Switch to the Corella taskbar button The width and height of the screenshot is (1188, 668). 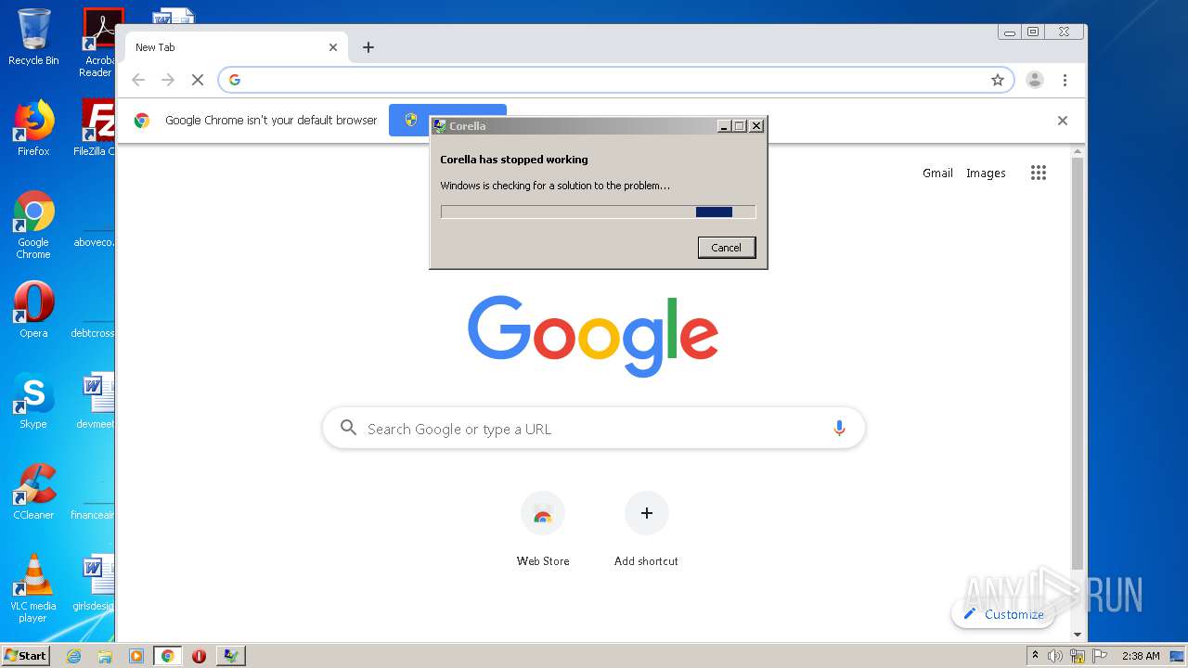(x=230, y=656)
